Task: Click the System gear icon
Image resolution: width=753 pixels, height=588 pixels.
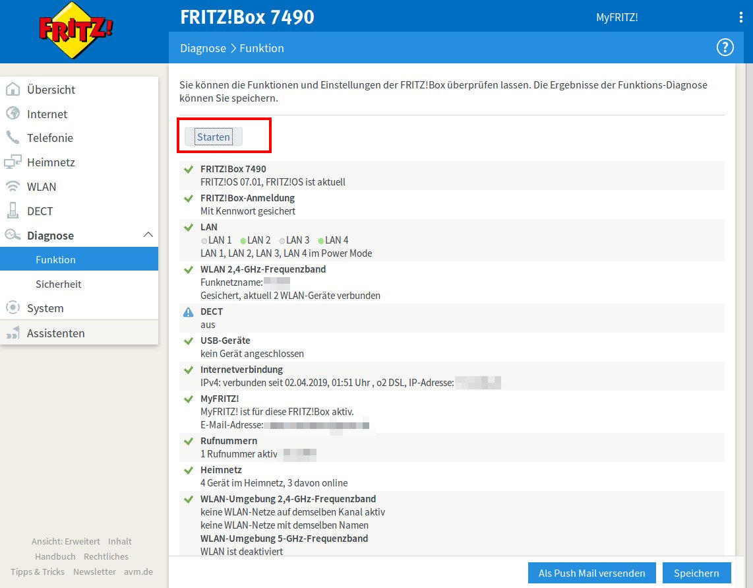Action: click(x=13, y=308)
